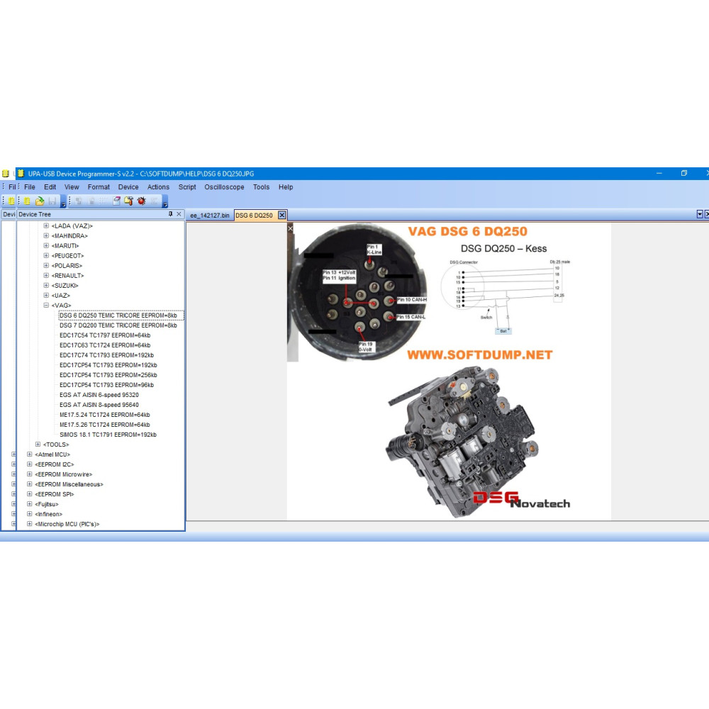Expand the EEPROM I2C node
709x709 pixels.
click(x=29, y=464)
